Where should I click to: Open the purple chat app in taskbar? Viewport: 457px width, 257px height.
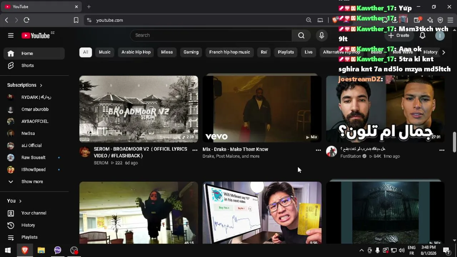(x=57, y=250)
